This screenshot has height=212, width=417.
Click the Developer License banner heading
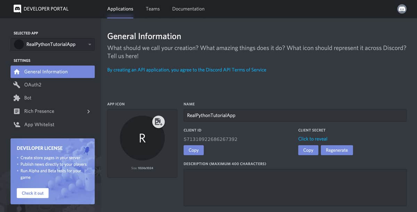(x=40, y=148)
